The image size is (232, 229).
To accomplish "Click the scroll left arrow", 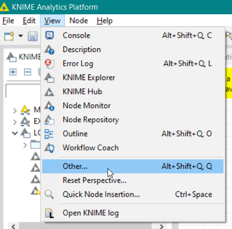I will 13,226.
